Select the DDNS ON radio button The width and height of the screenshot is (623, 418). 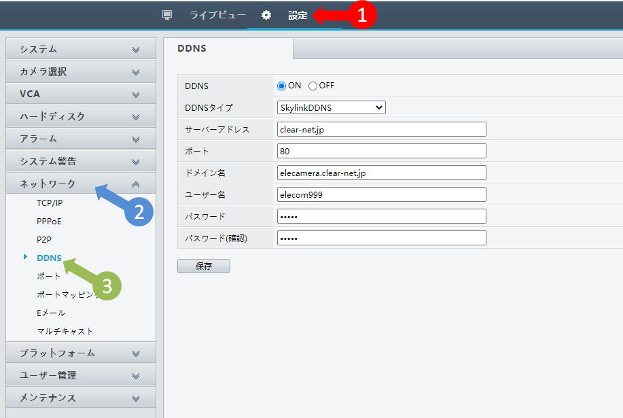(282, 86)
